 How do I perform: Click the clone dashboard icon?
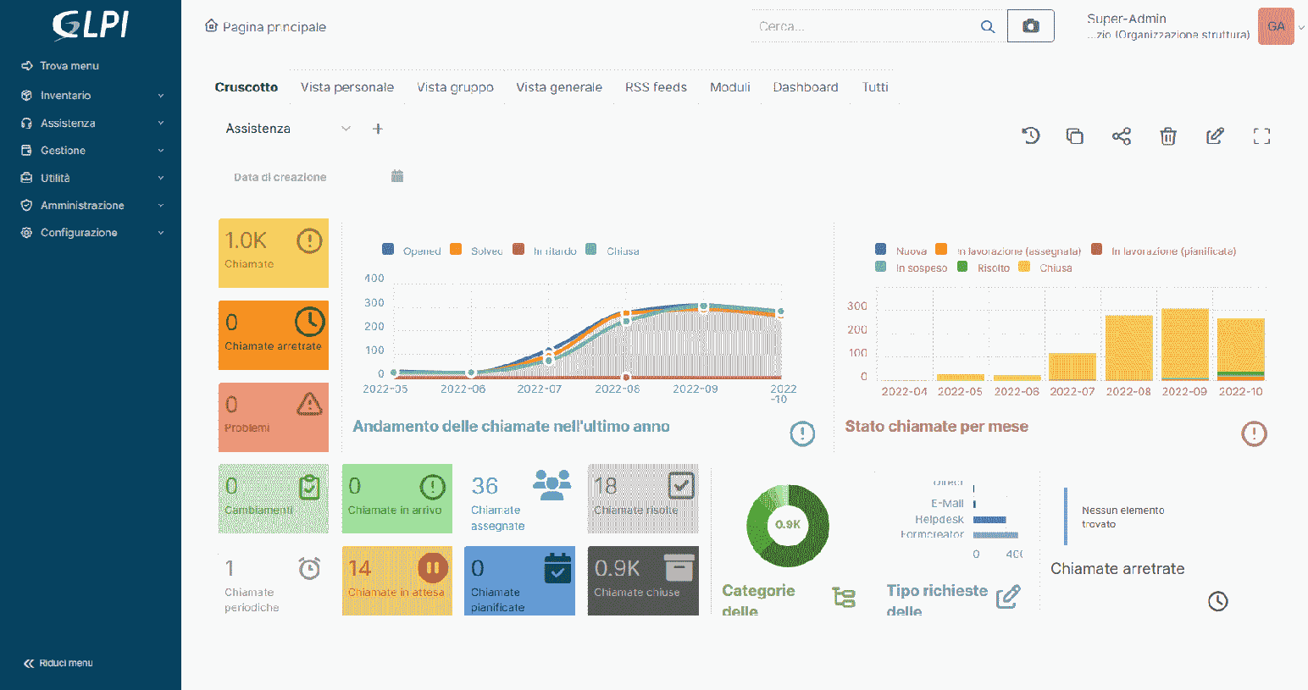(1075, 135)
